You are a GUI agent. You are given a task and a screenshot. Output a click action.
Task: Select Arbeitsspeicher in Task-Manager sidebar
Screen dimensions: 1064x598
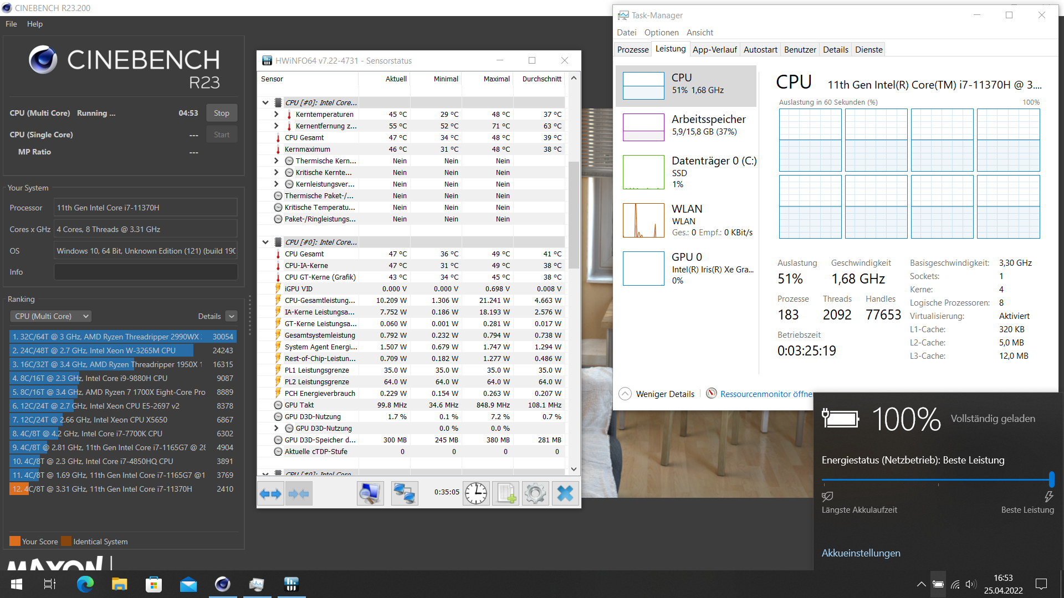point(686,126)
